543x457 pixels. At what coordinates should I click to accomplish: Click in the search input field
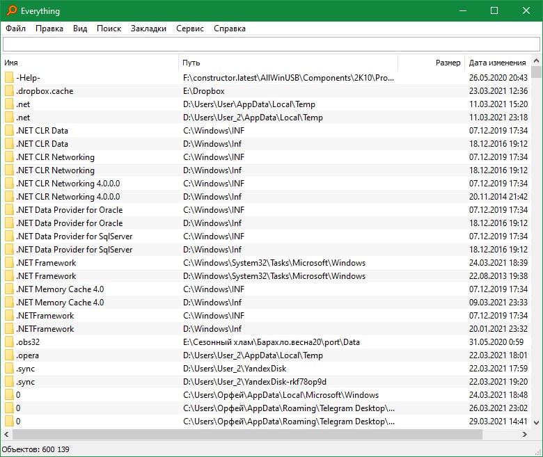tap(271, 45)
